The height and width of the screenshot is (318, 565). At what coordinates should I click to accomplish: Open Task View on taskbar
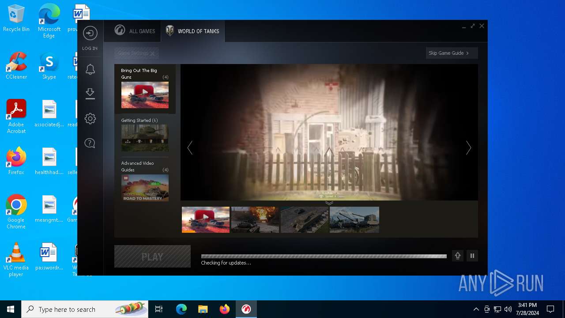pos(159,309)
